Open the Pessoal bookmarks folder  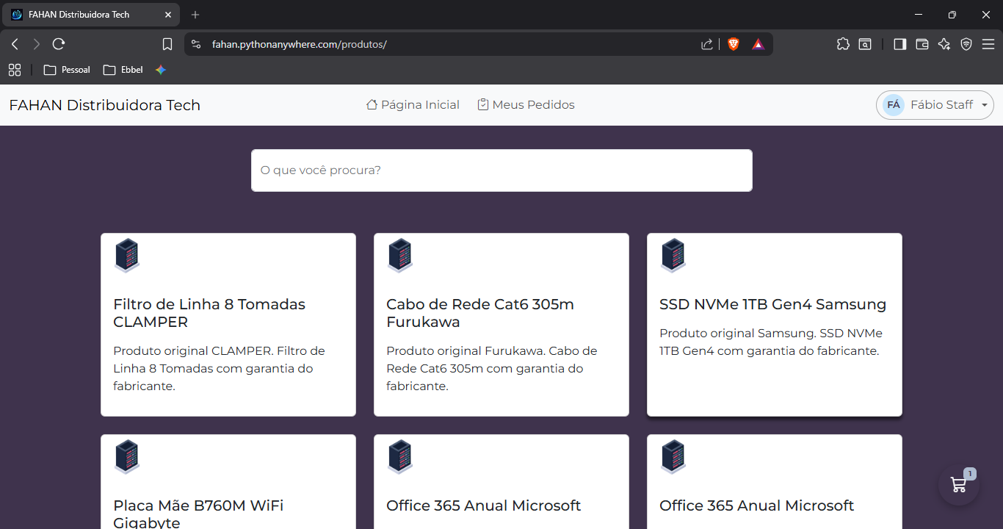tap(67, 70)
